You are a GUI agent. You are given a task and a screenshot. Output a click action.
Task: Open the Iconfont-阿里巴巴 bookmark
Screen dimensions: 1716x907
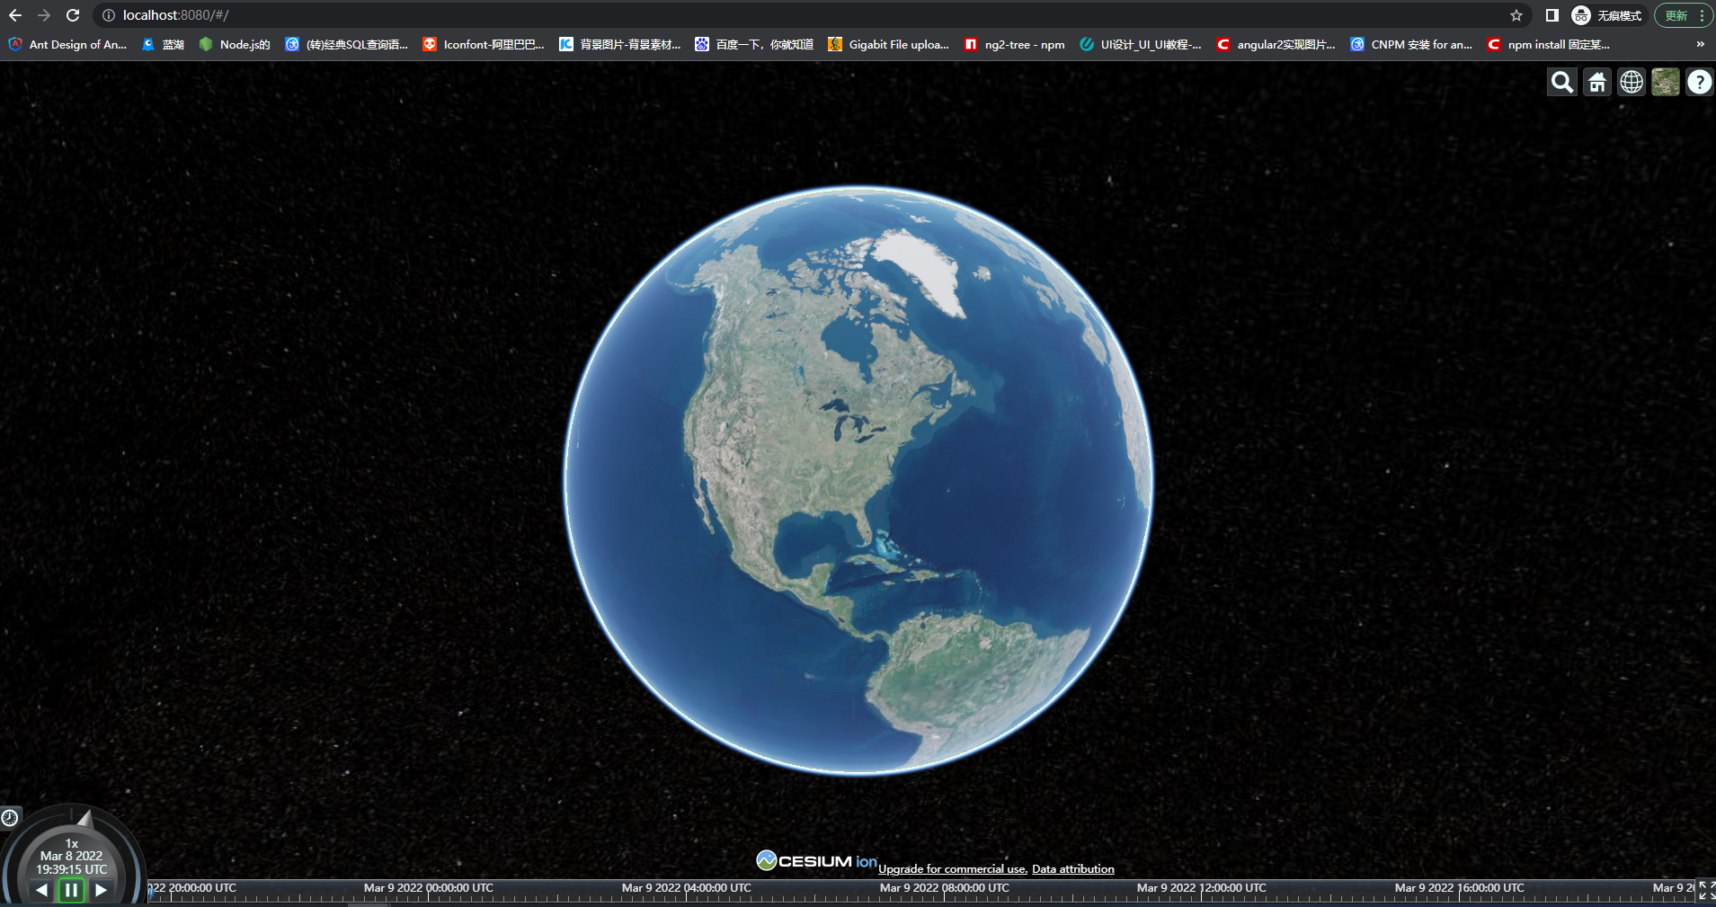[x=485, y=44]
